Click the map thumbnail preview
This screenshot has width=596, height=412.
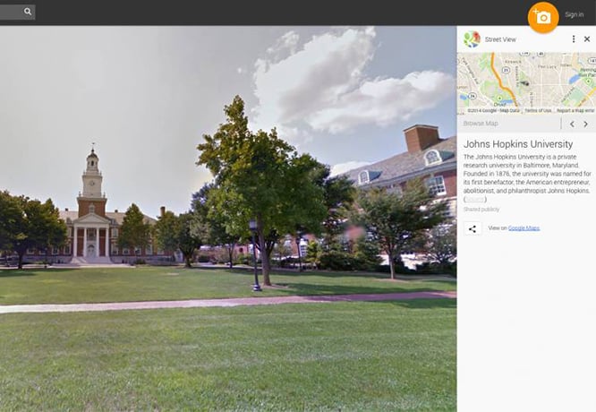pos(526,83)
